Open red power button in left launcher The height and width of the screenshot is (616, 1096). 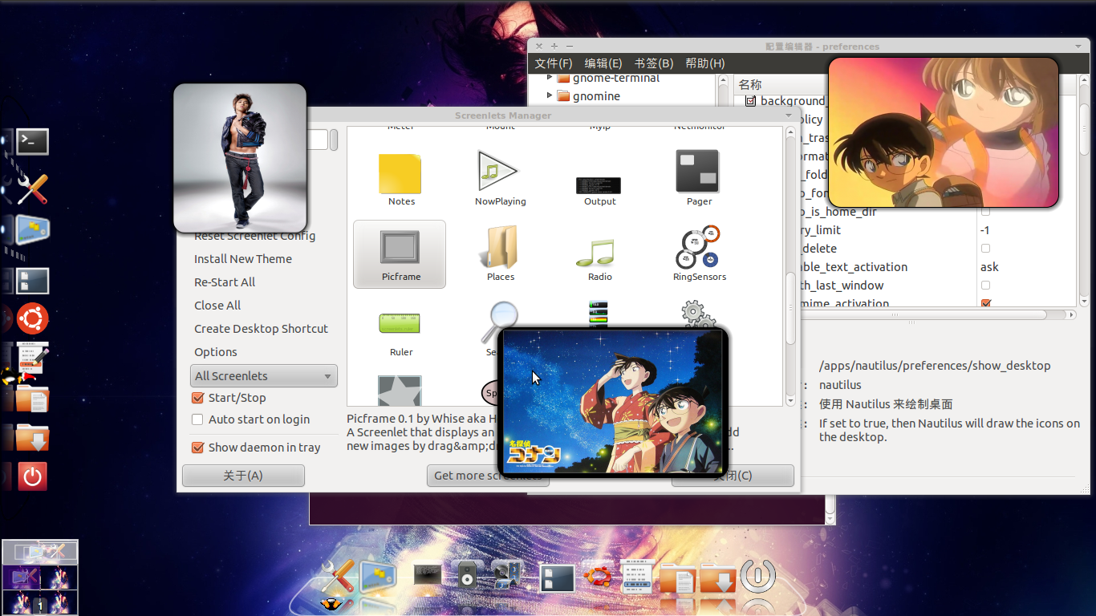coord(32,476)
